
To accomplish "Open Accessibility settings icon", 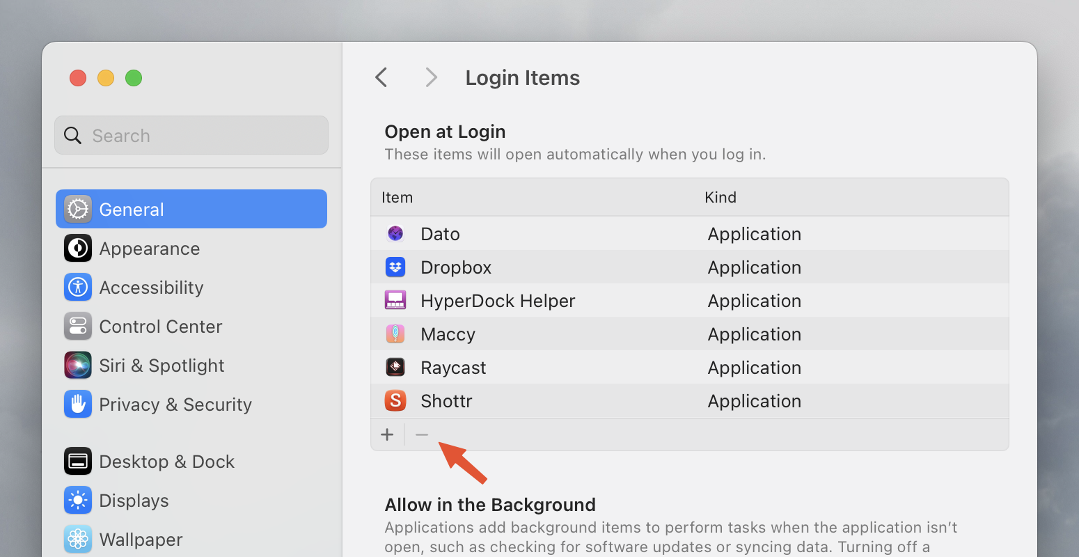I will (78, 288).
